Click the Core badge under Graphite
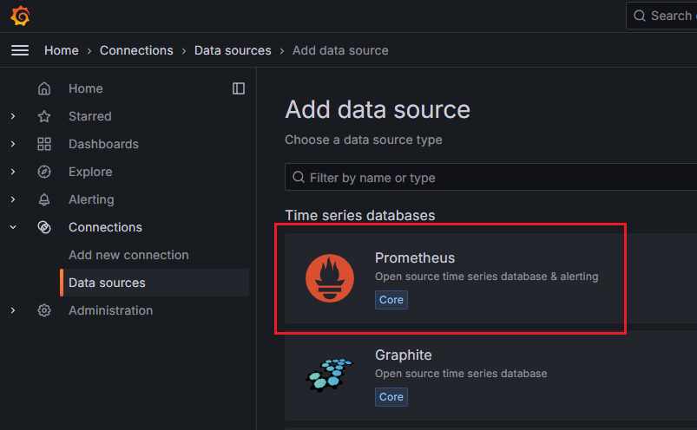Image resolution: width=697 pixels, height=430 pixels. point(391,397)
